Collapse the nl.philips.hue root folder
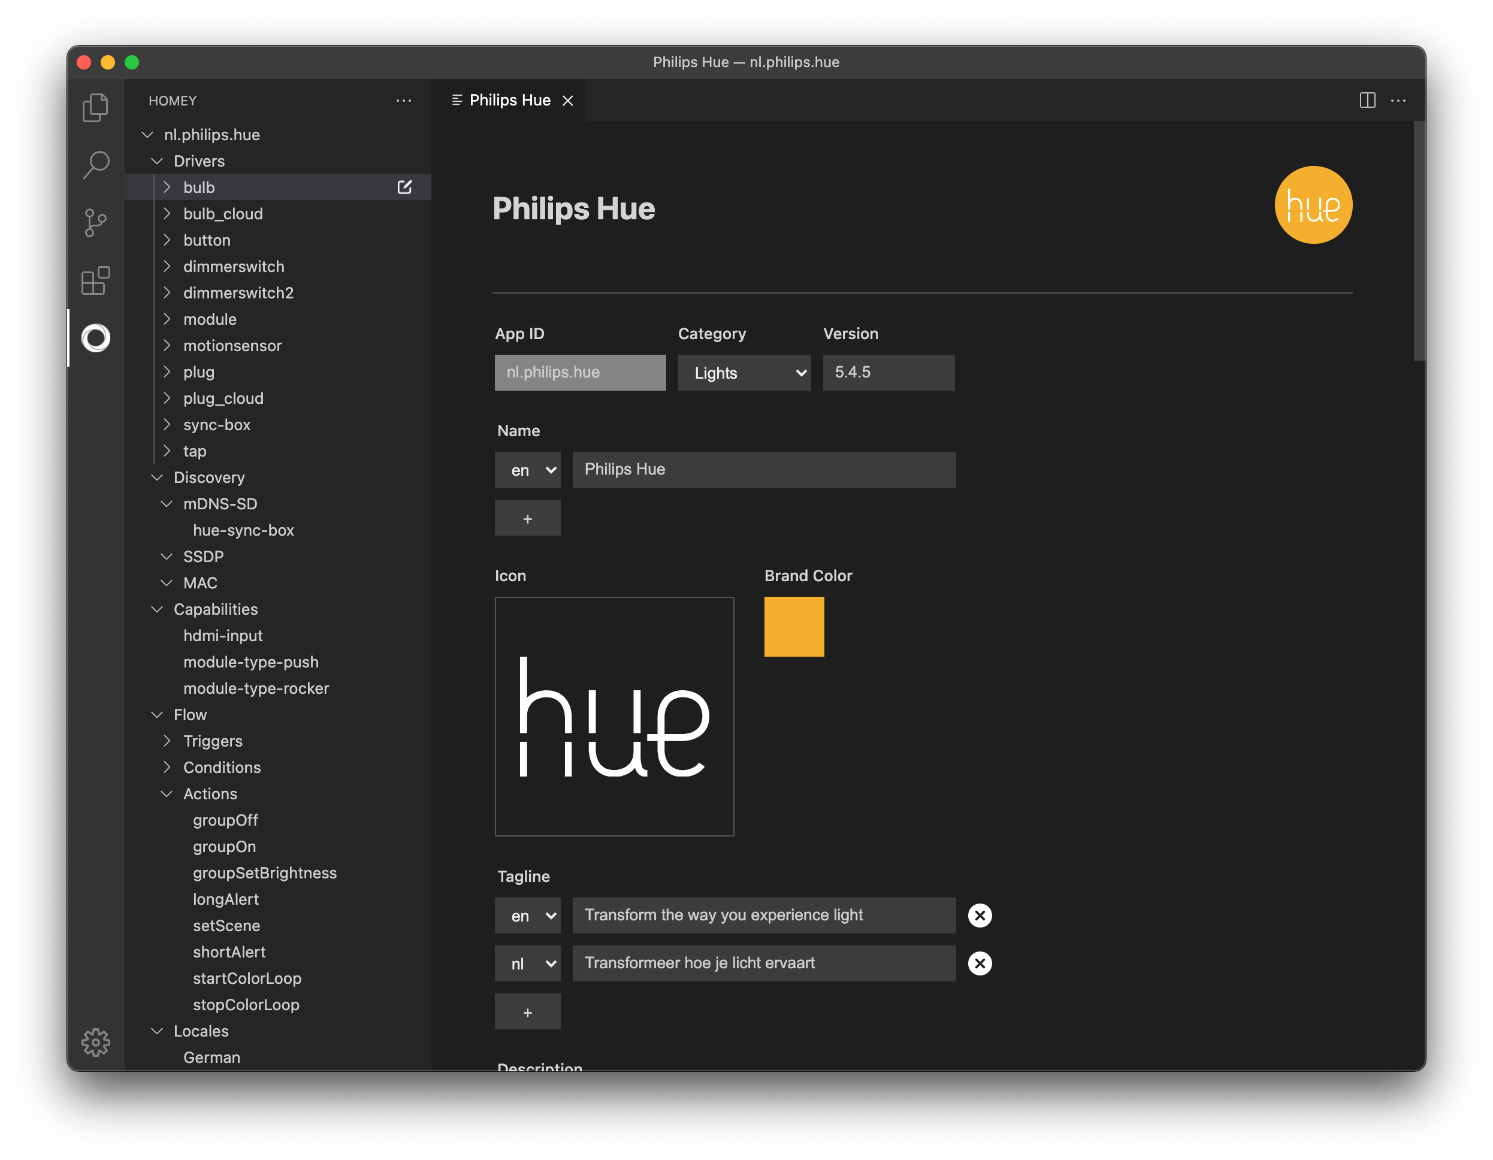This screenshot has height=1160, width=1493. coord(147,135)
